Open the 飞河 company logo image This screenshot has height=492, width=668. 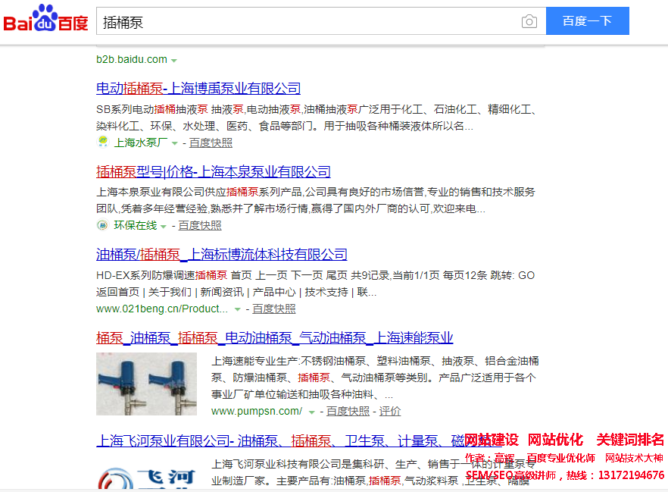click(147, 478)
